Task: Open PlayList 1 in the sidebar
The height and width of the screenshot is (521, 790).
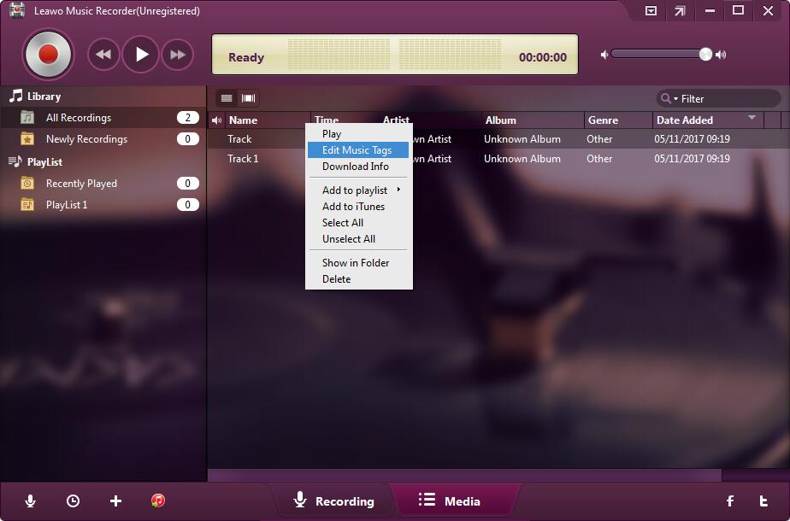Action: tap(103, 205)
